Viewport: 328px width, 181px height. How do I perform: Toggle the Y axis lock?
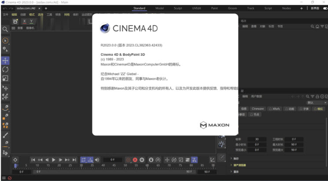[31, 21]
